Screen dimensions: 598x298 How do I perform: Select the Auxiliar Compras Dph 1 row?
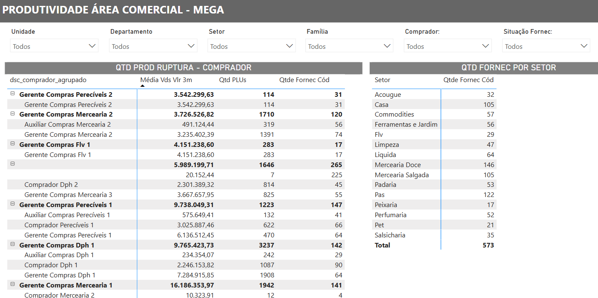(176, 255)
